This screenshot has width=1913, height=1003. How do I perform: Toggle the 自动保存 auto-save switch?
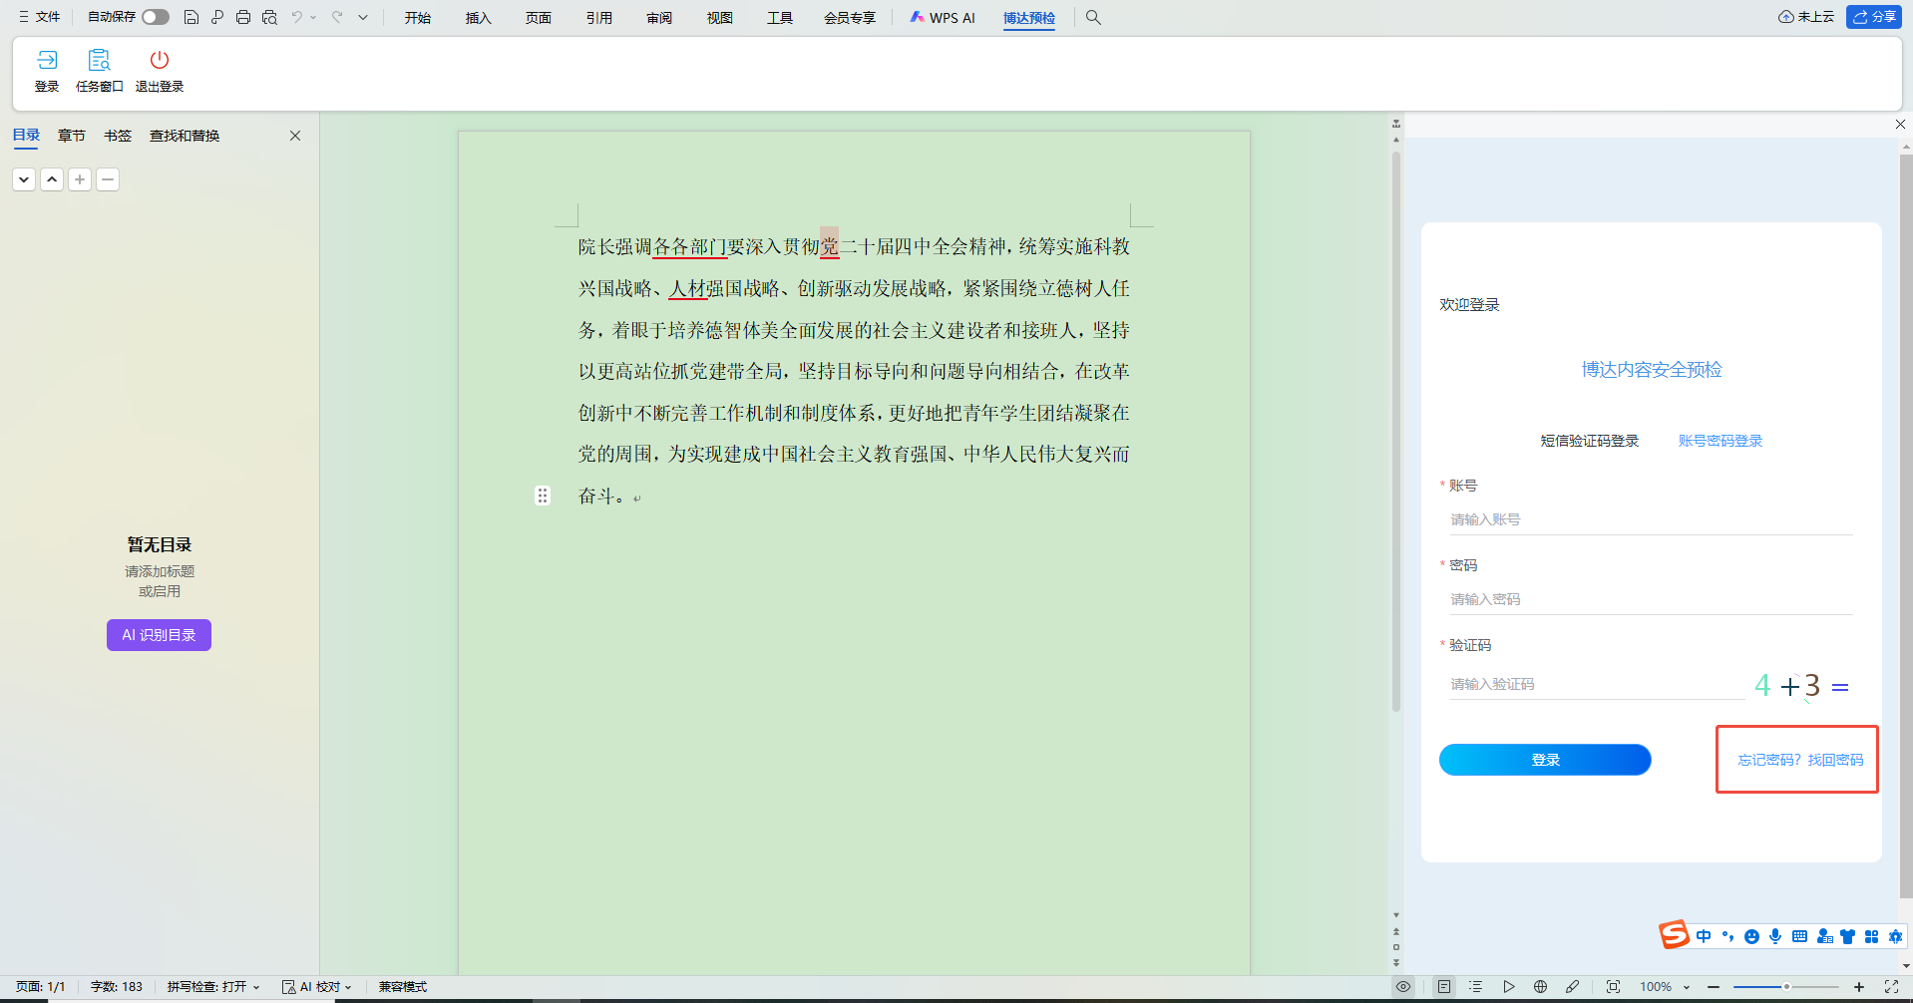click(x=155, y=17)
